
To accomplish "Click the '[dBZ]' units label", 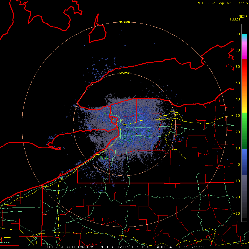I will pos(235,19).
